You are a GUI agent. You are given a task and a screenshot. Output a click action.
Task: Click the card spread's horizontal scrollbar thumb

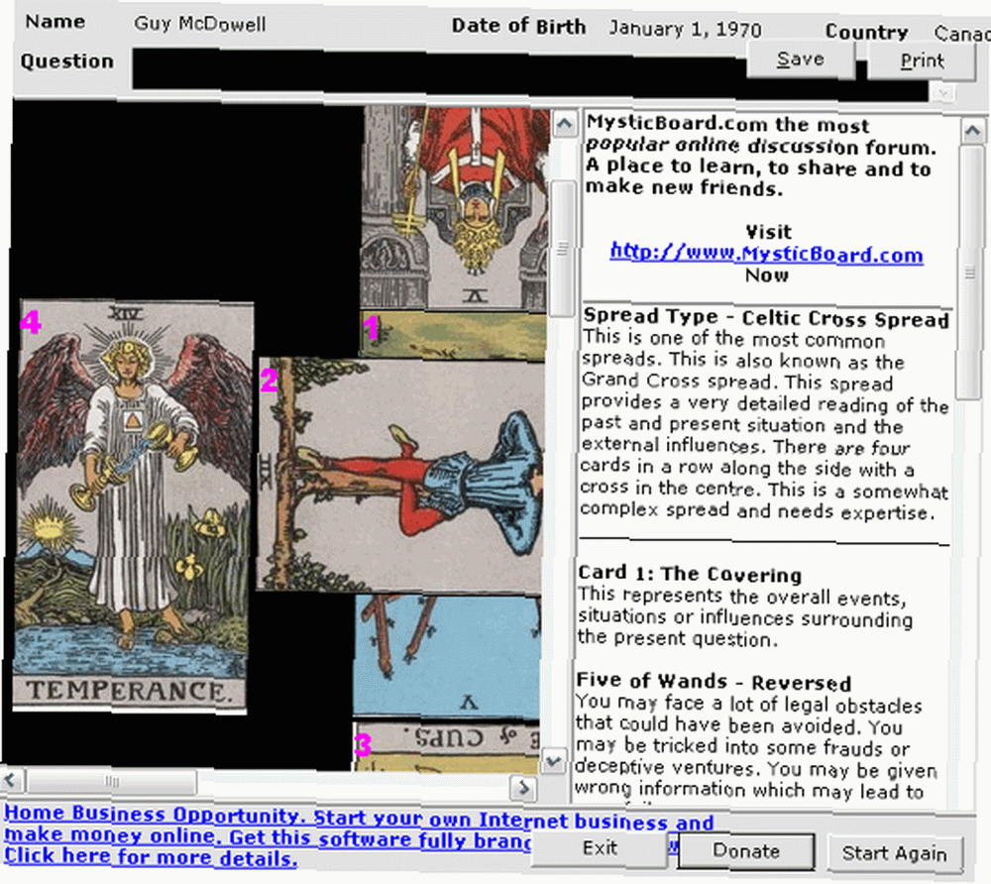(112, 782)
